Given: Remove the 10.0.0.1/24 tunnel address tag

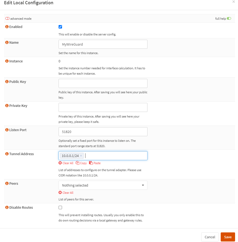Looking at the screenshot, I should [x=81, y=156].
